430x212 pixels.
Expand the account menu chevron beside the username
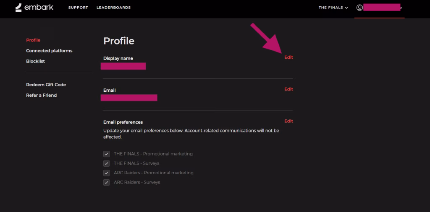401,8
